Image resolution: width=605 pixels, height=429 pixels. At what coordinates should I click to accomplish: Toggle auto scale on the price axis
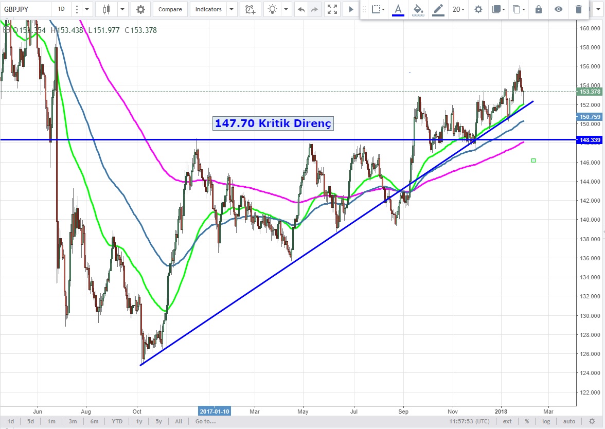tap(568, 421)
